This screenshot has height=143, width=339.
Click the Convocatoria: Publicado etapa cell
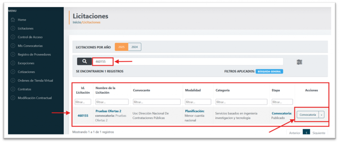(282, 115)
